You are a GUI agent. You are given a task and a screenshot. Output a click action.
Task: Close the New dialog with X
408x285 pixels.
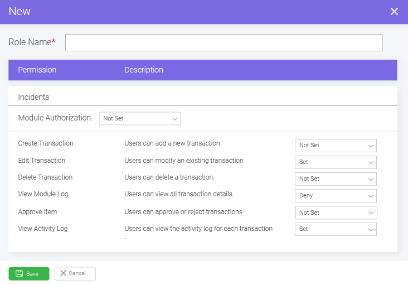(394, 12)
